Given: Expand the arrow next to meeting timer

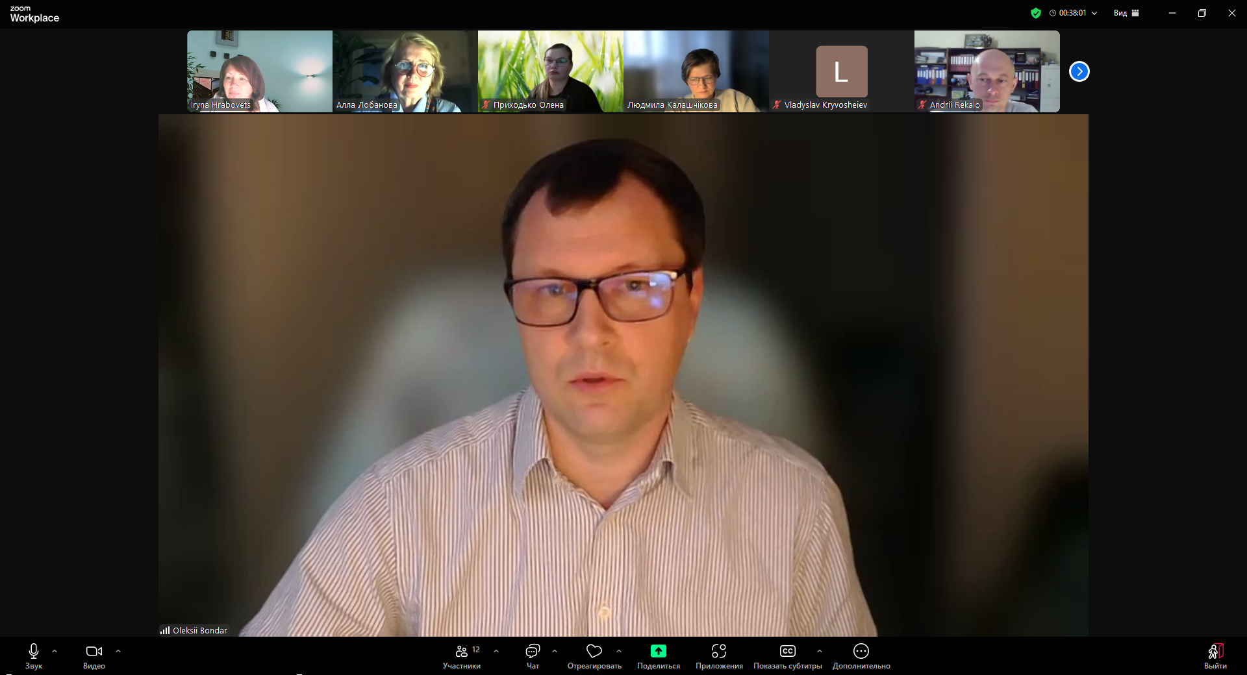Looking at the screenshot, I should [x=1094, y=13].
